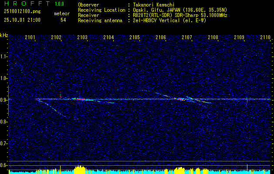The width and height of the screenshot is (274, 174).
Task: Click the timestamp 25.10.01 21:00
Action: (x=22, y=20)
